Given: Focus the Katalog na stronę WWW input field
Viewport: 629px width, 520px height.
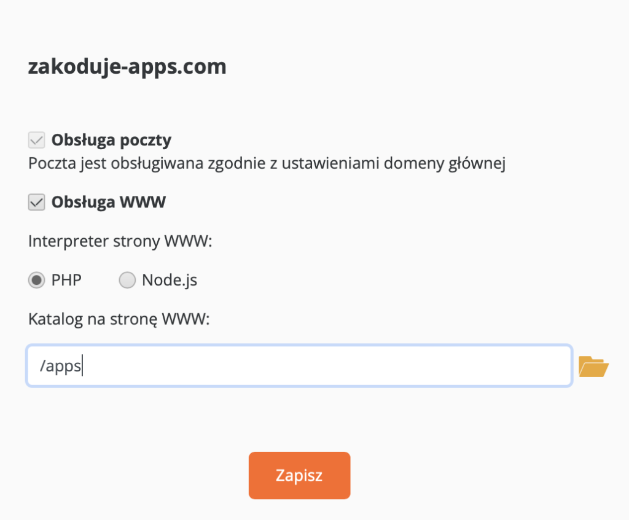Looking at the screenshot, I should pyautogui.click(x=299, y=366).
